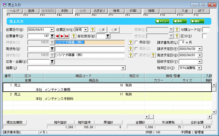Click highlighted ソリマチ商事 name in 得意先 row

click(70, 42)
